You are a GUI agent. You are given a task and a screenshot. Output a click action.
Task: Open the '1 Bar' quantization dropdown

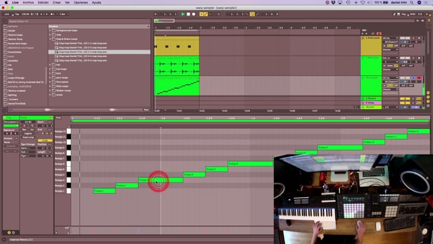tap(64, 14)
